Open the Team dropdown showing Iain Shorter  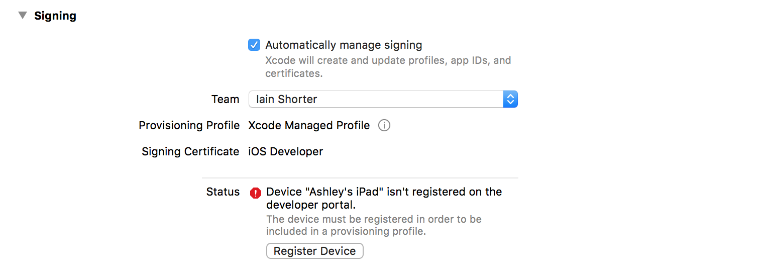(376, 99)
